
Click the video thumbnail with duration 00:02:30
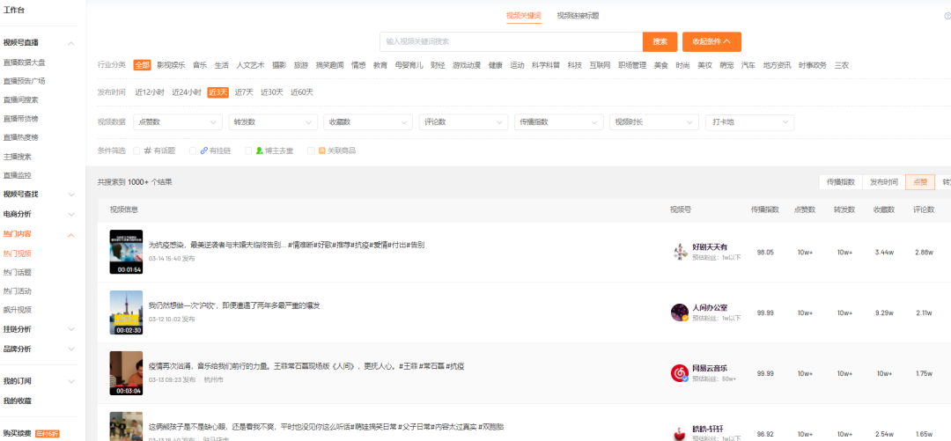click(126, 312)
